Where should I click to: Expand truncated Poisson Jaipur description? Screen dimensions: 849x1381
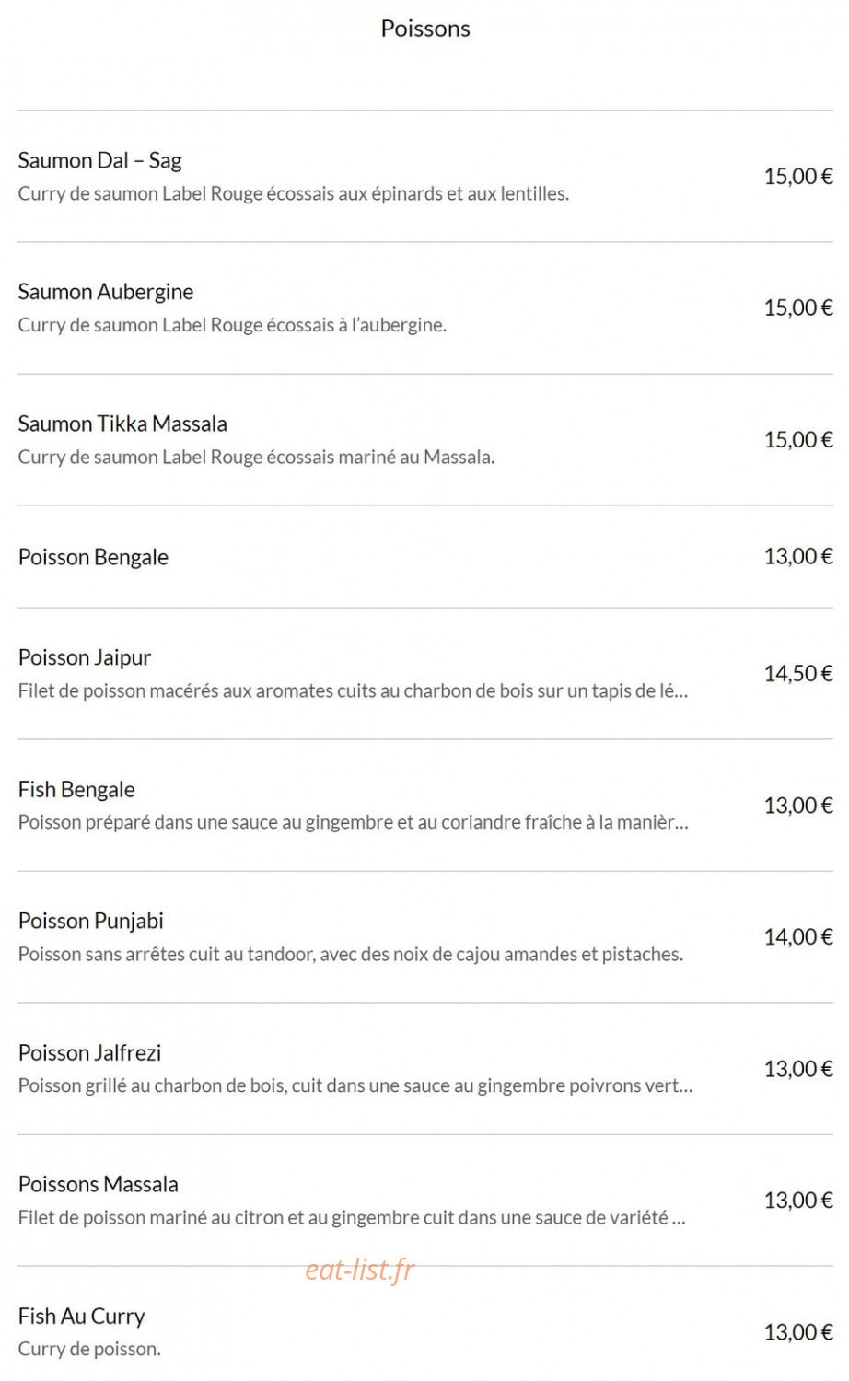point(353,690)
